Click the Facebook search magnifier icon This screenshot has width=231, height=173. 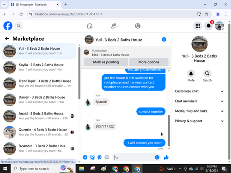(x=18, y=26)
